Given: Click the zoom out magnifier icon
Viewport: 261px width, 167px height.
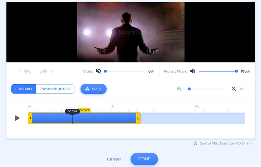Looking at the screenshot, I should [179, 89].
